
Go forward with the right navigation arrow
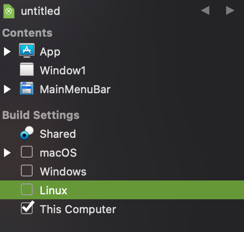point(230,10)
